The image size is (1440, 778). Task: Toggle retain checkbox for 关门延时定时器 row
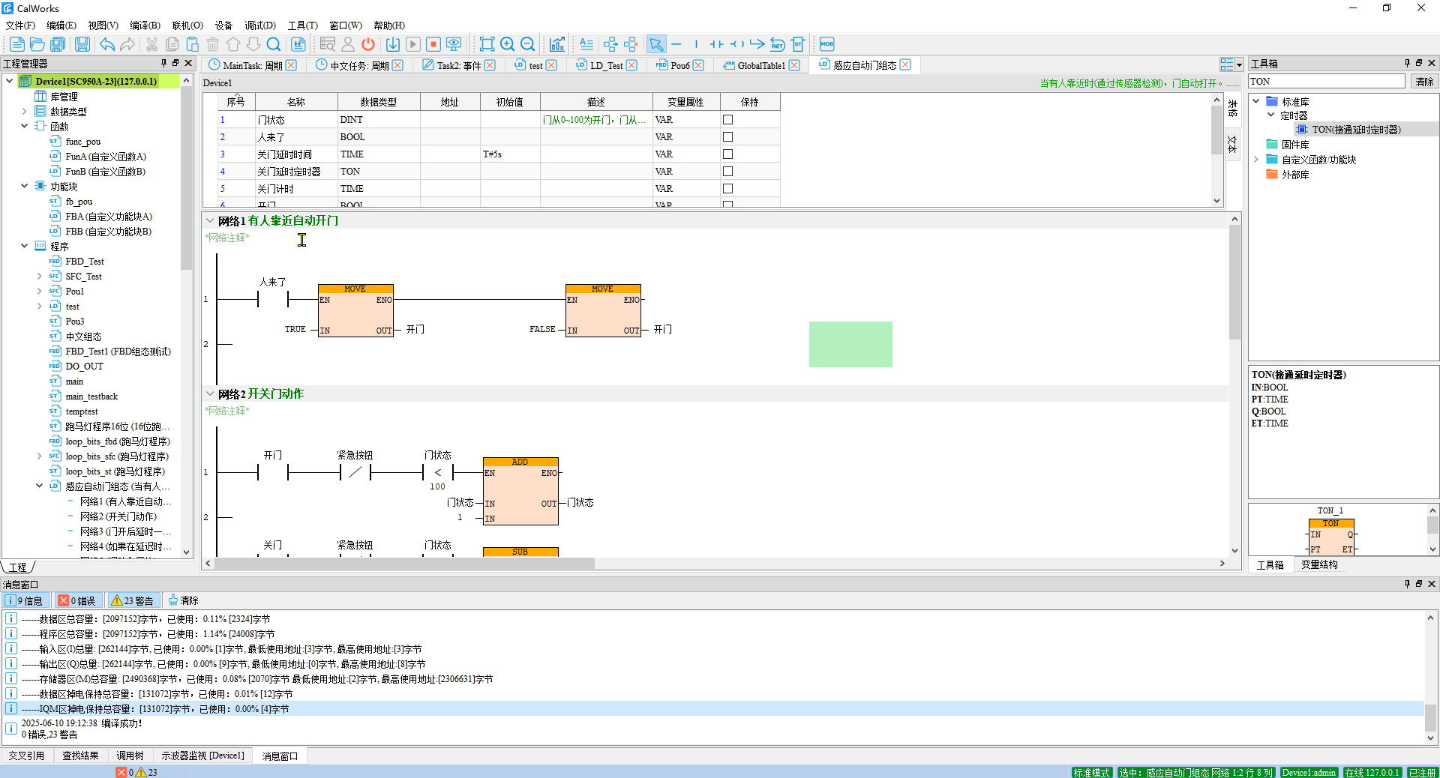(x=727, y=172)
